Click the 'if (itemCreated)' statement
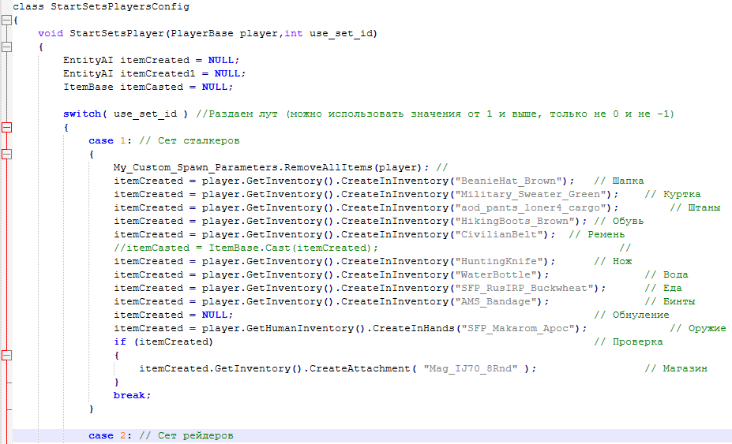This screenshot has height=444, width=732. (x=163, y=341)
